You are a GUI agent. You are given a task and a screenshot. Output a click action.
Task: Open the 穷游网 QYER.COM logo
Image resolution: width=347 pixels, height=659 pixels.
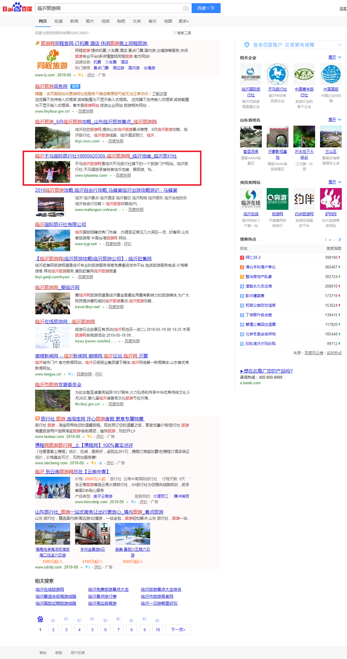[277, 199]
